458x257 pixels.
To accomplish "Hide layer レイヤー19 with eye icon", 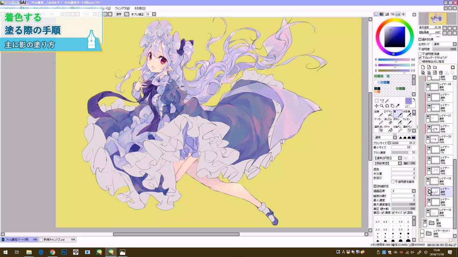I will click(428, 211).
